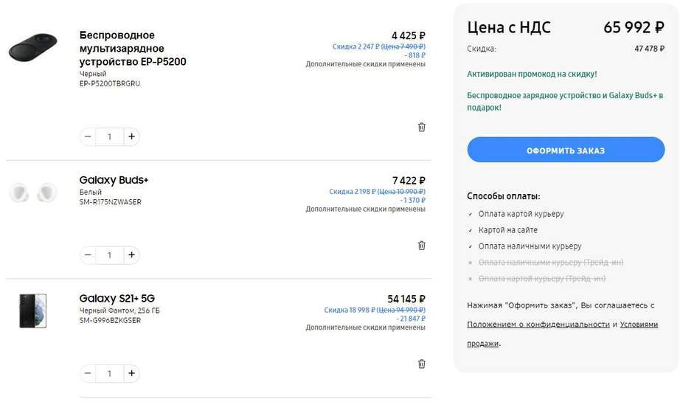This screenshot has width=680, height=402.
Task: Remove Galaxy Buds+ using trash icon
Action: [422, 246]
